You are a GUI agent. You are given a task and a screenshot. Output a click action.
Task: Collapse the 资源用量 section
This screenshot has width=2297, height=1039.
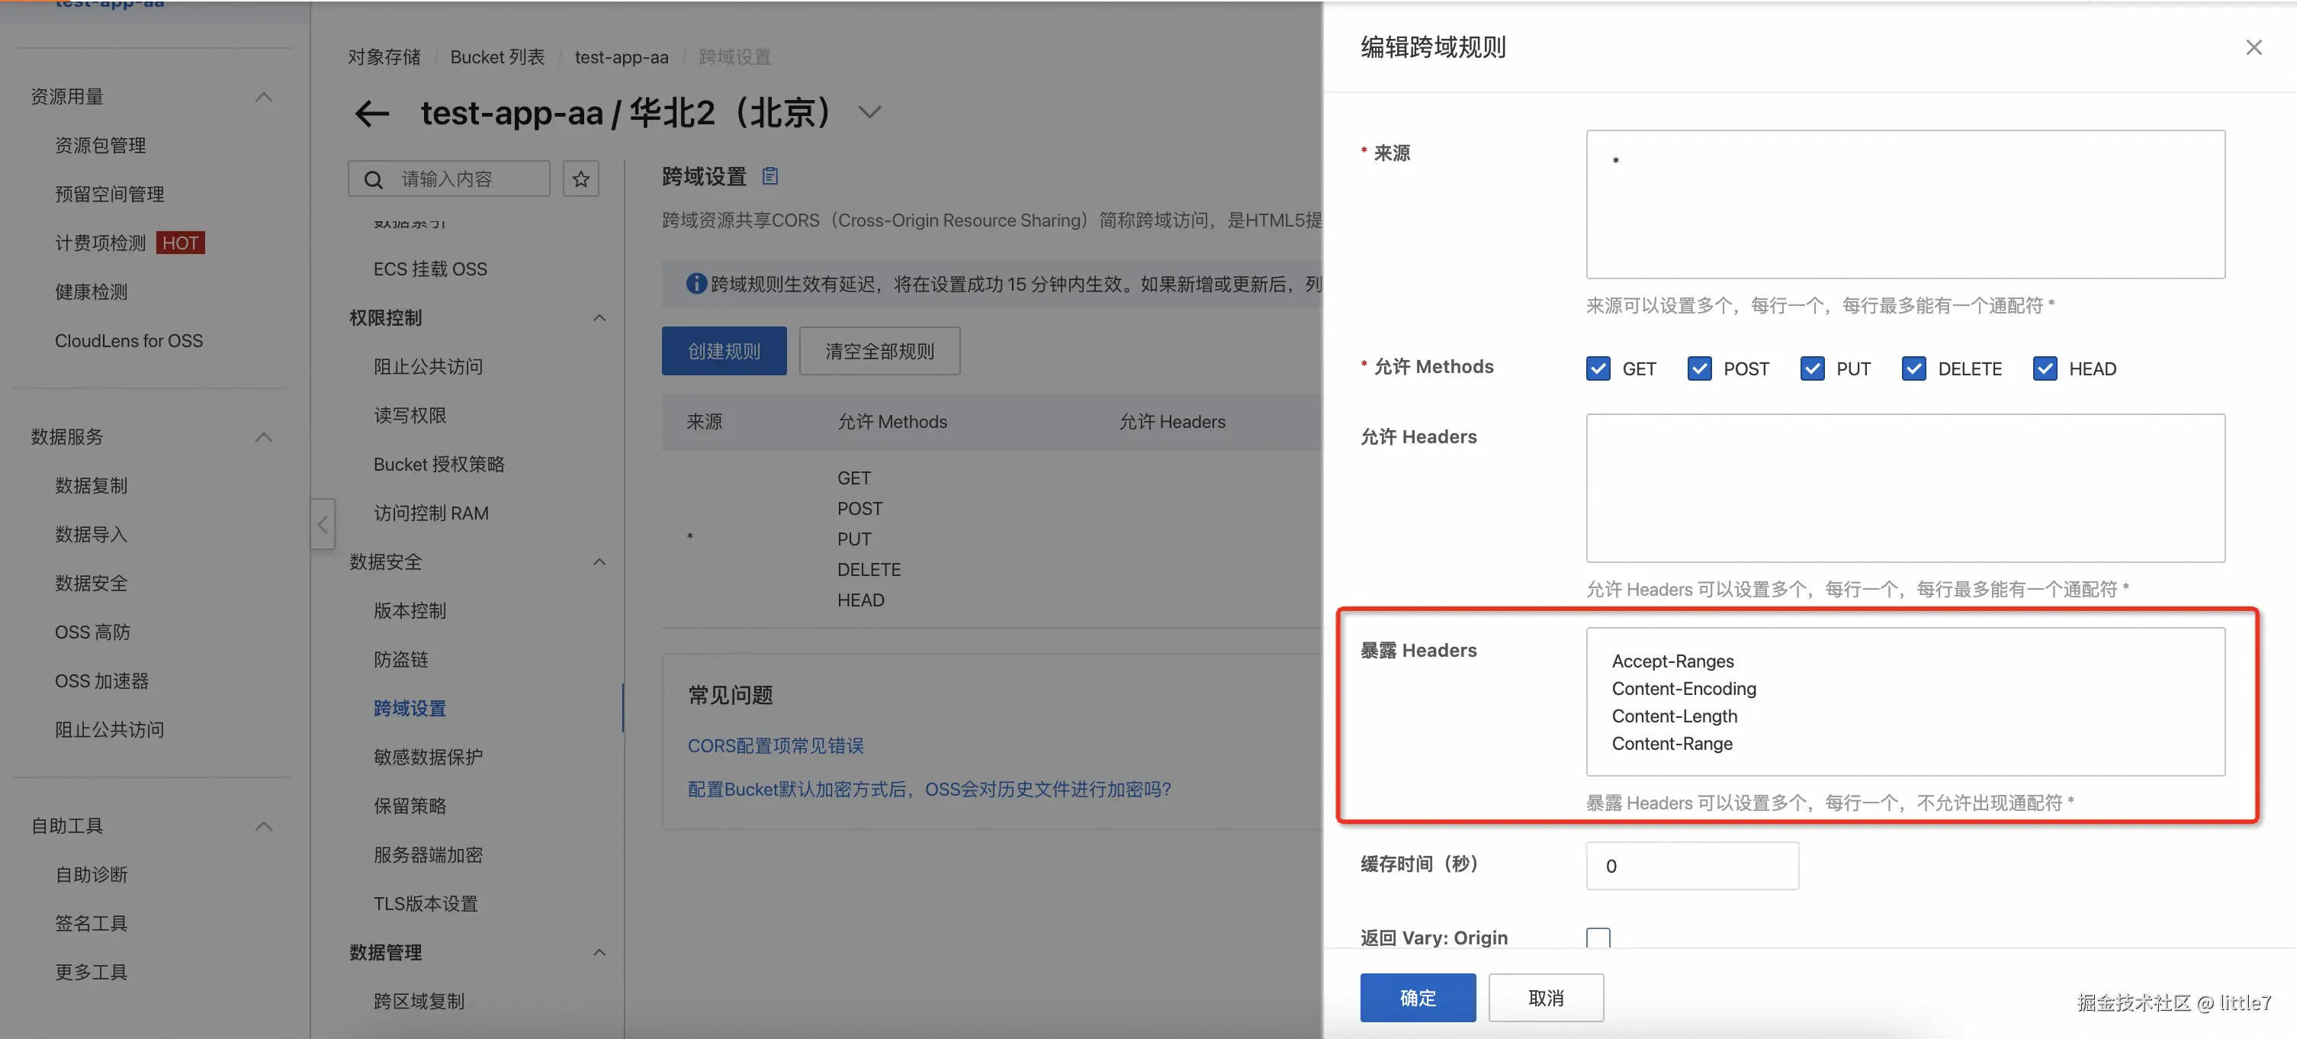point(263,96)
